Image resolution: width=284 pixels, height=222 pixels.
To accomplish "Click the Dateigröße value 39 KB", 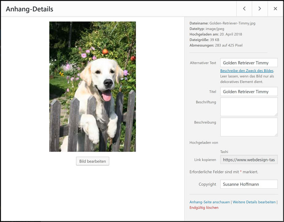I will 215,40.
